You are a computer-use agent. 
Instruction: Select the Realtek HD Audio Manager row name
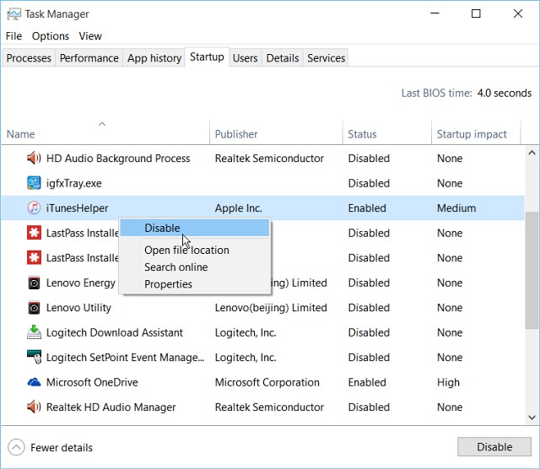(x=111, y=407)
